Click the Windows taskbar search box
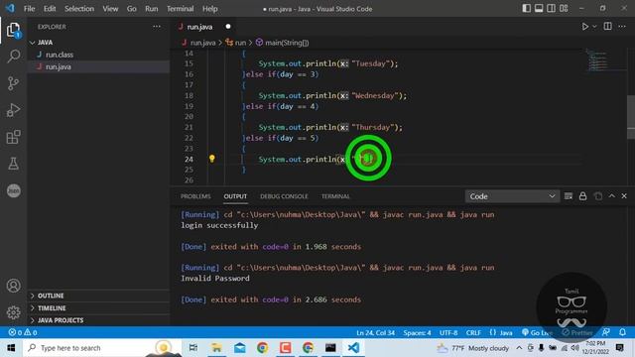635x357 pixels. [x=102, y=348]
